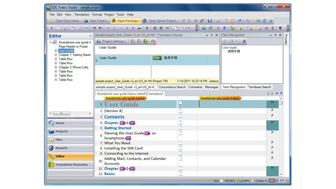Collapse the Smartphone user guide 4 tree node
336x189 pixels.
(x=51, y=42)
